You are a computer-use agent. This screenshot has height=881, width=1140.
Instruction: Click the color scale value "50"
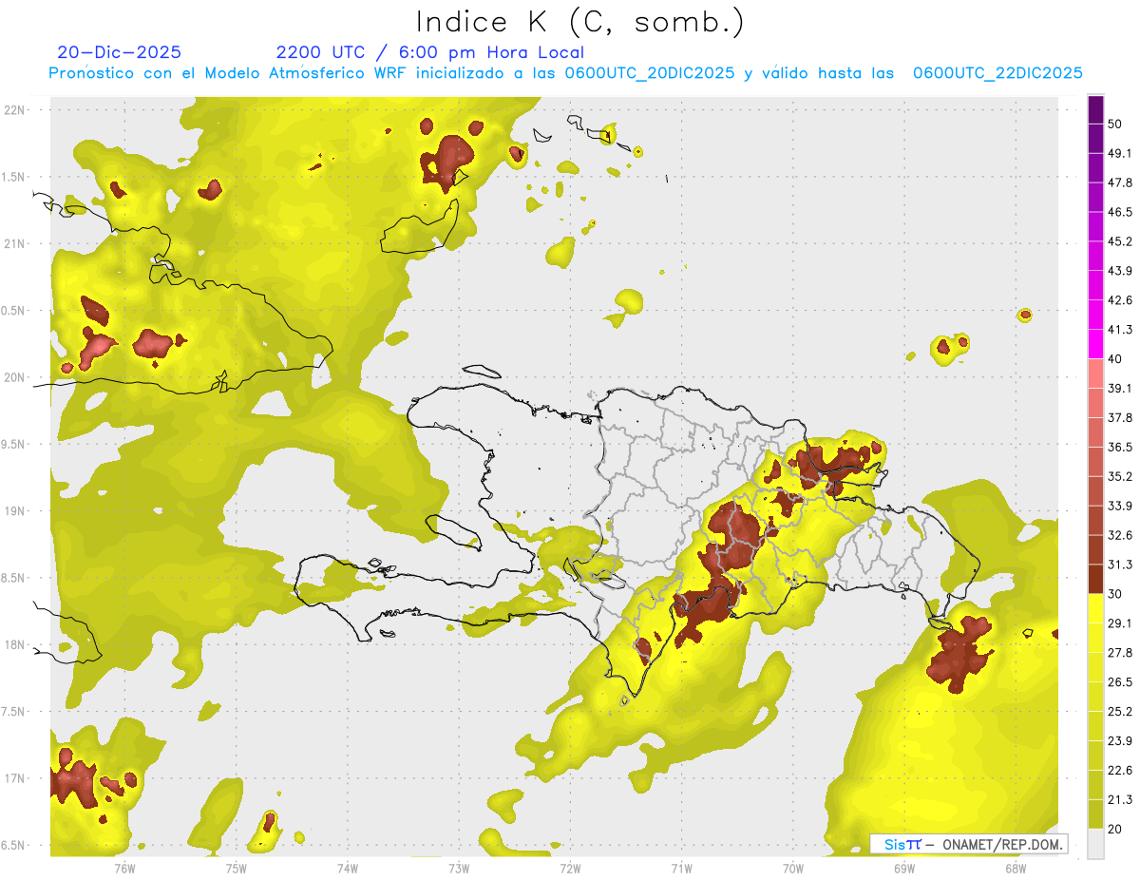[x=1115, y=124]
